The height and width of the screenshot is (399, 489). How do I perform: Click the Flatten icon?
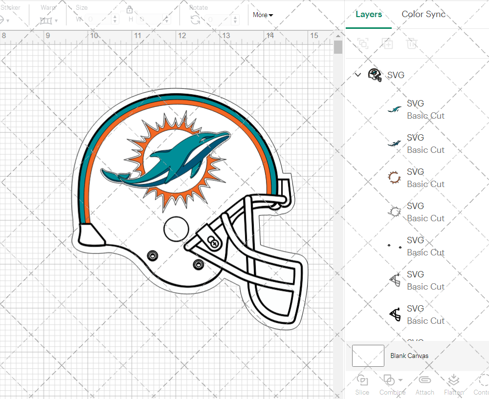click(453, 380)
